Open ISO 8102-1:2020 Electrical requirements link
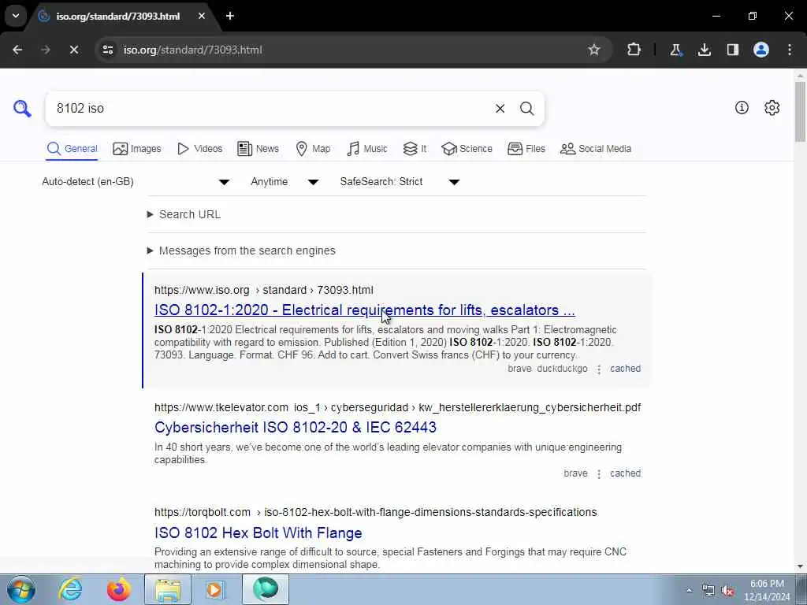The width and height of the screenshot is (807, 605). click(x=364, y=310)
